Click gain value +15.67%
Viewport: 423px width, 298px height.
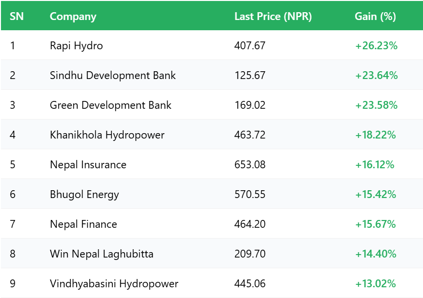[376, 224]
